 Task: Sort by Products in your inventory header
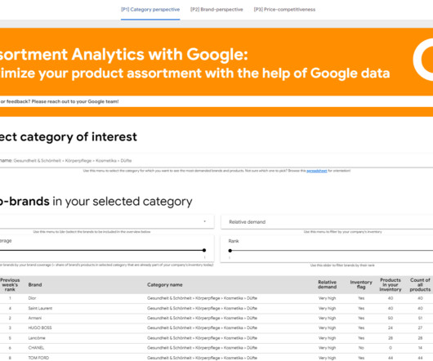tap(391, 284)
